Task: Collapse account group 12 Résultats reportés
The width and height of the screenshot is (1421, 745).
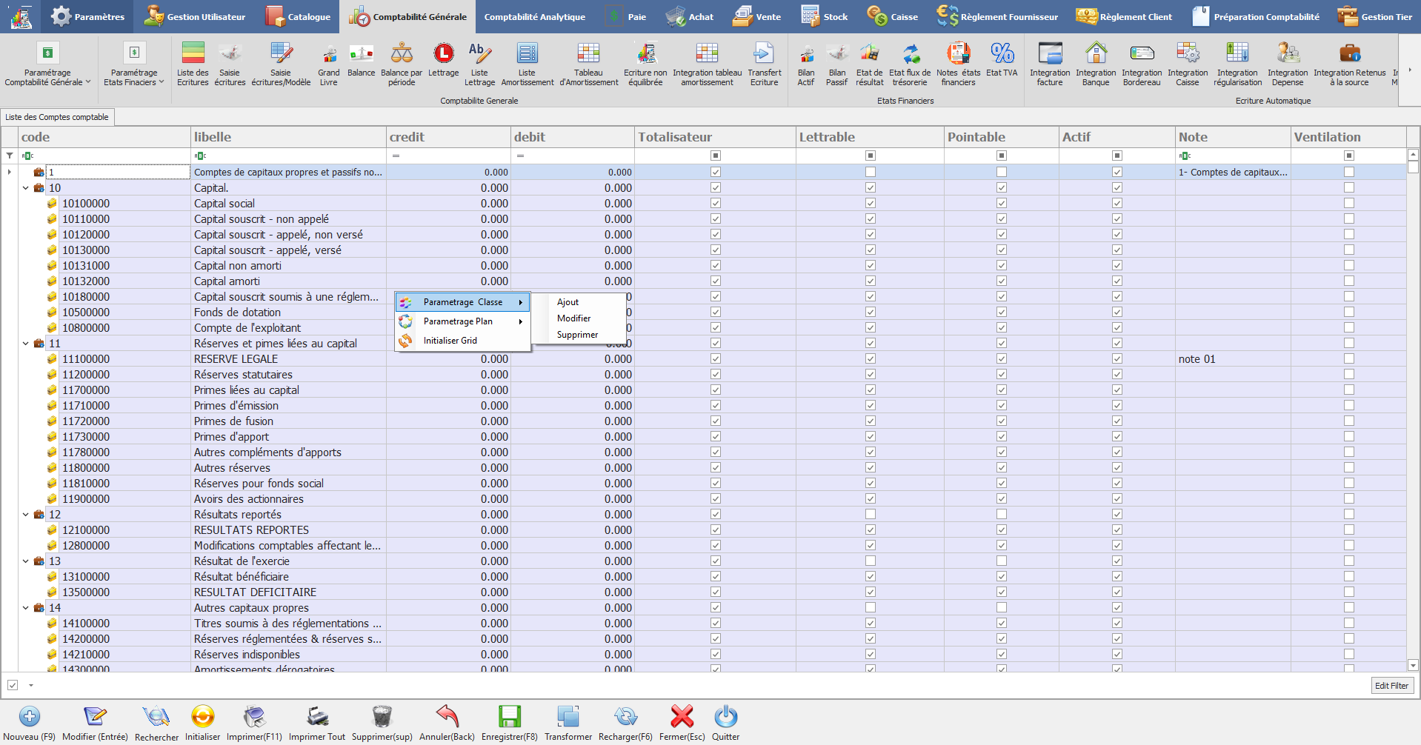Action: click(x=26, y=515)
